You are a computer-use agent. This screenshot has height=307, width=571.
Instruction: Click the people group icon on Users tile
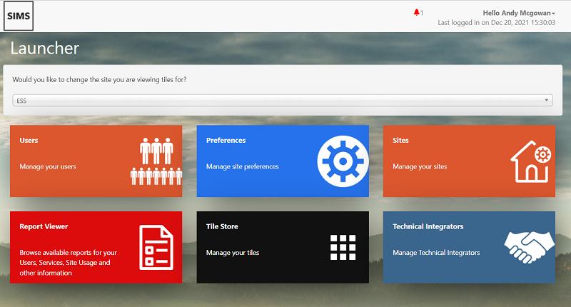point(156,161)
